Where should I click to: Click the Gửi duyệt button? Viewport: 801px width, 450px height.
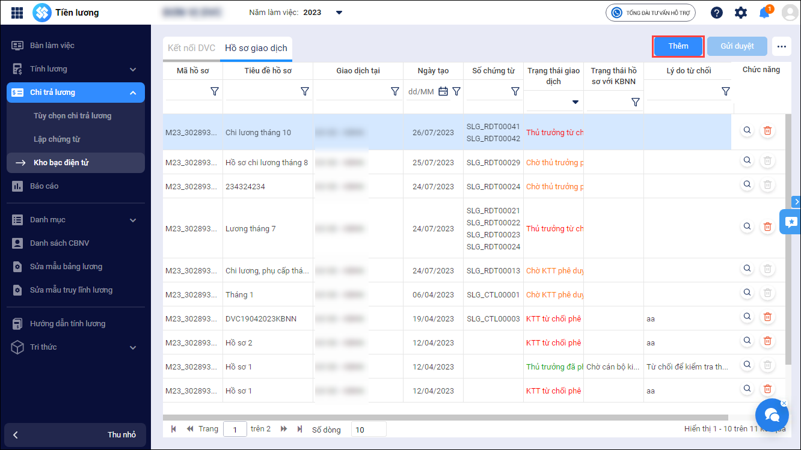(x=737, y=46)
